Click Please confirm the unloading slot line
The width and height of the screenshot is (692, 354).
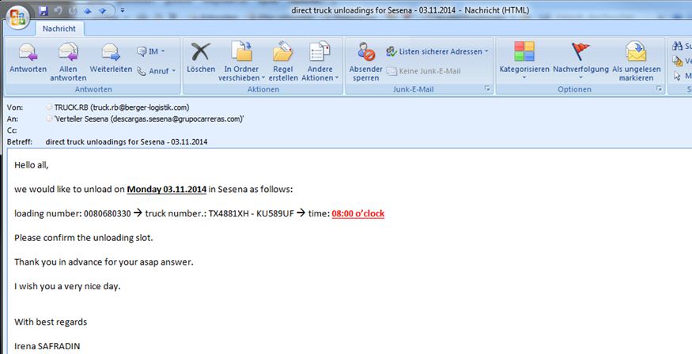(84, 238)
